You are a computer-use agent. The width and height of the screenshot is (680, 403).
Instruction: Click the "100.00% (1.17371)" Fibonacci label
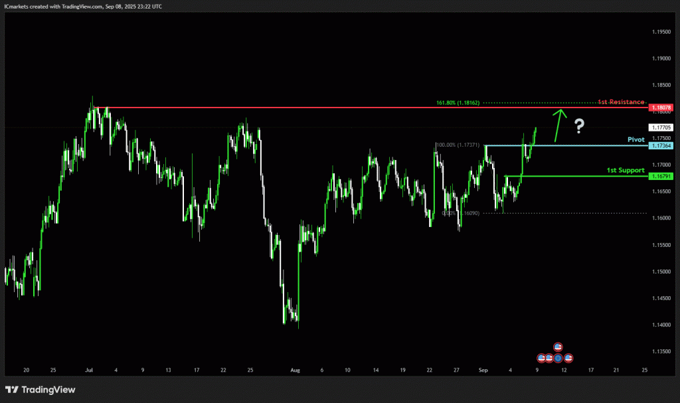[458, 145]
